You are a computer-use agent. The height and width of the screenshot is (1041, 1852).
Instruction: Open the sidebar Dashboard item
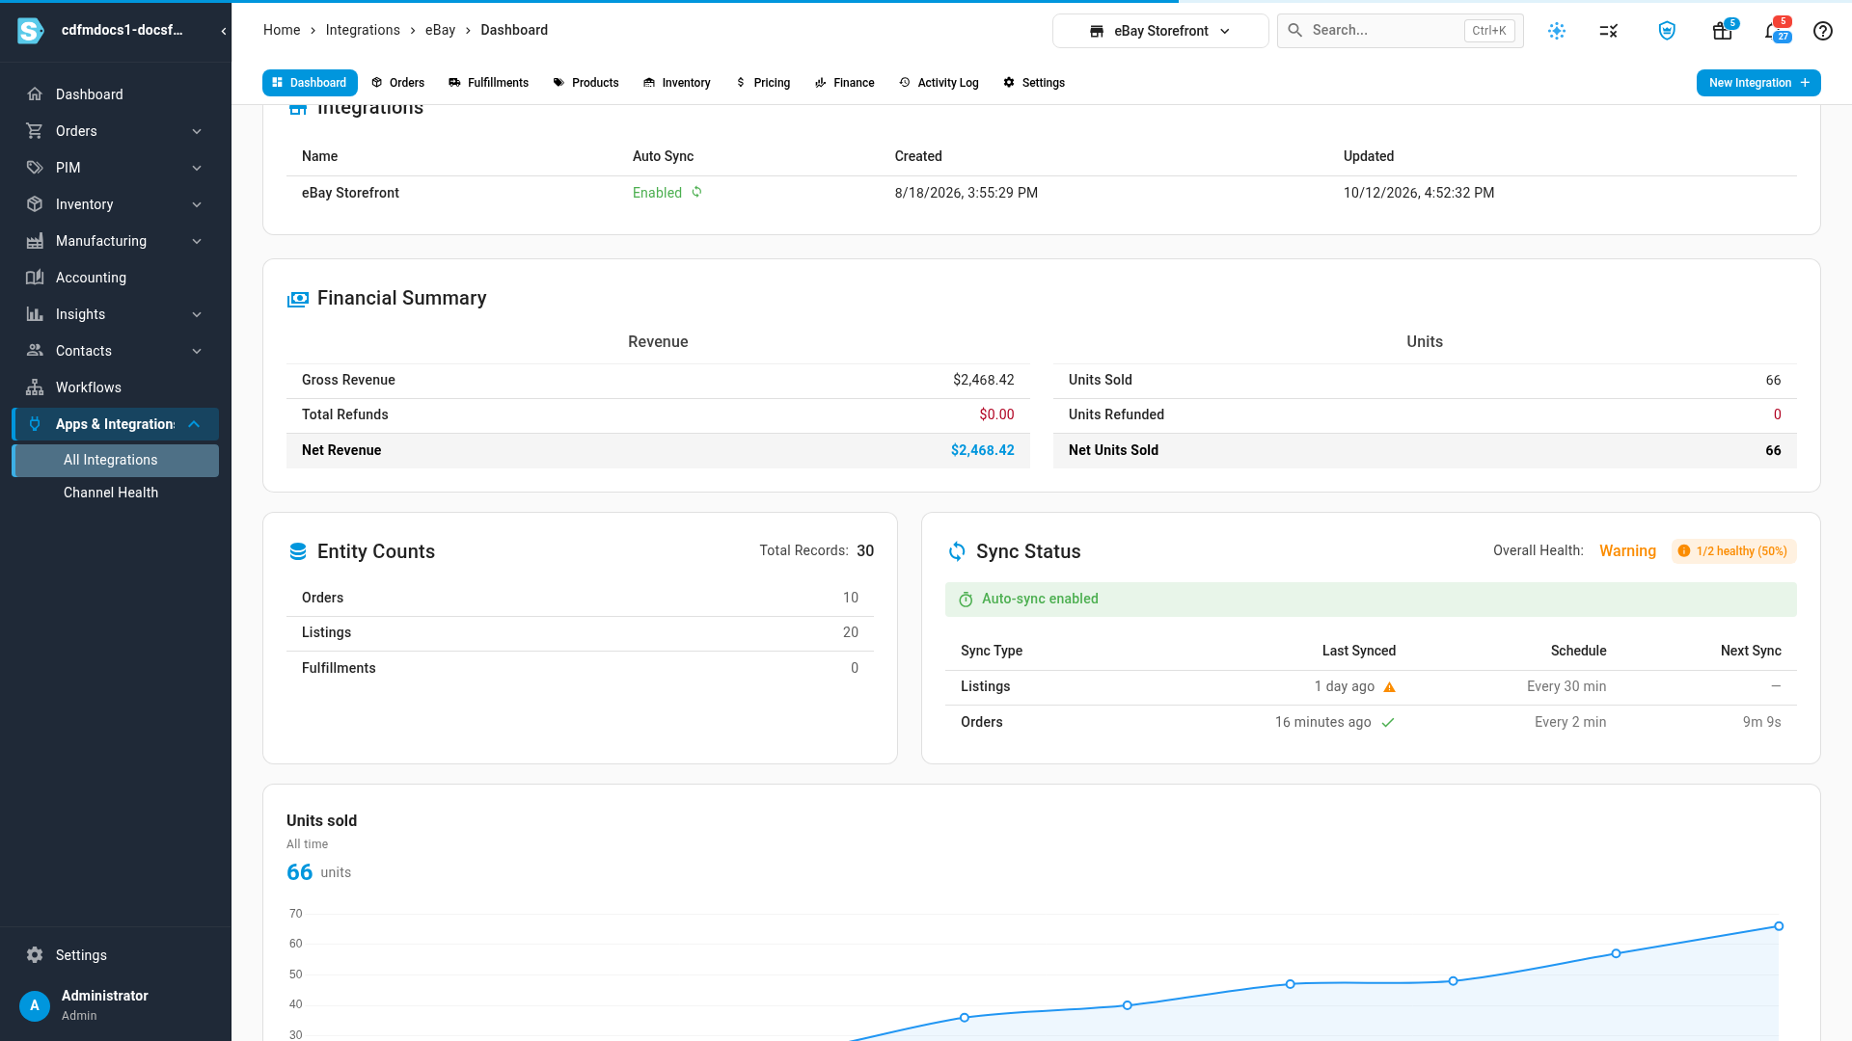[116, 94]
